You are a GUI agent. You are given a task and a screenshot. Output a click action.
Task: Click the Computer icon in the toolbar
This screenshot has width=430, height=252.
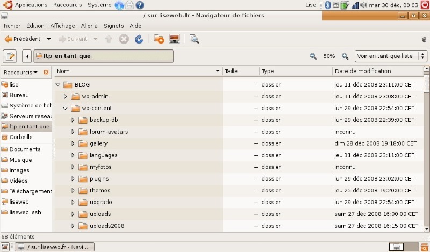174,39
